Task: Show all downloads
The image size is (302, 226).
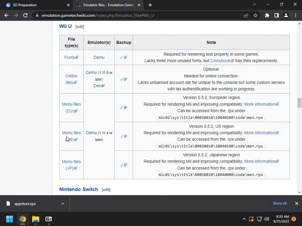Action: 280,203
